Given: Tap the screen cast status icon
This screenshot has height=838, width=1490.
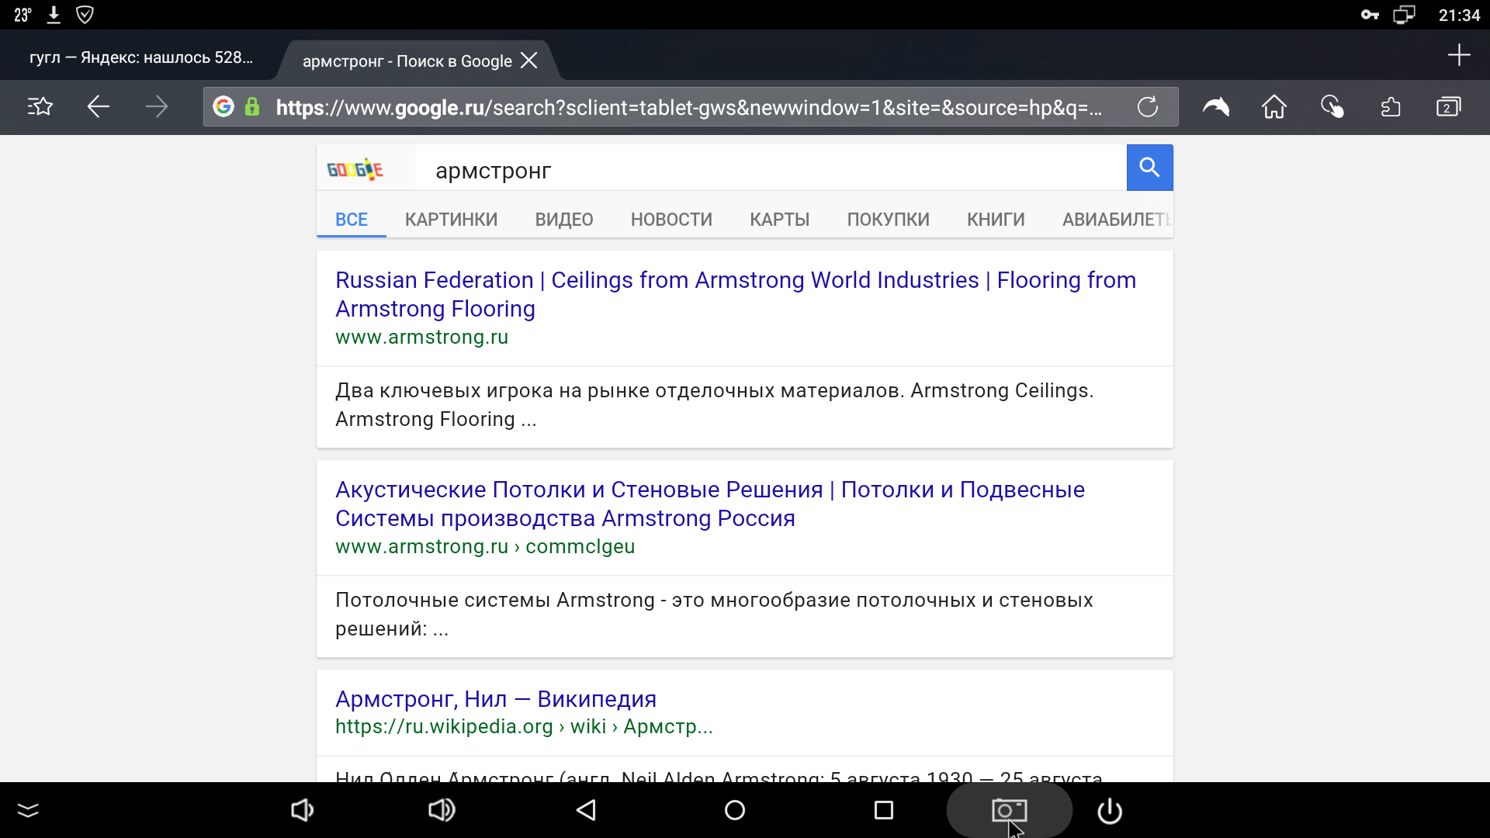Looking at the screenshot, I should click(1404, 15).
